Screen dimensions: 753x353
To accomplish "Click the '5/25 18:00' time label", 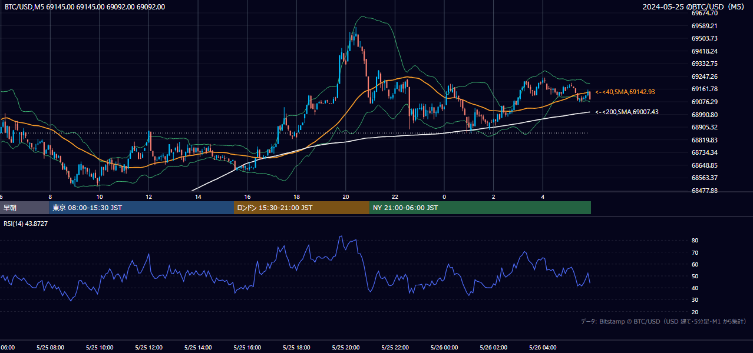I will point(296,347).
